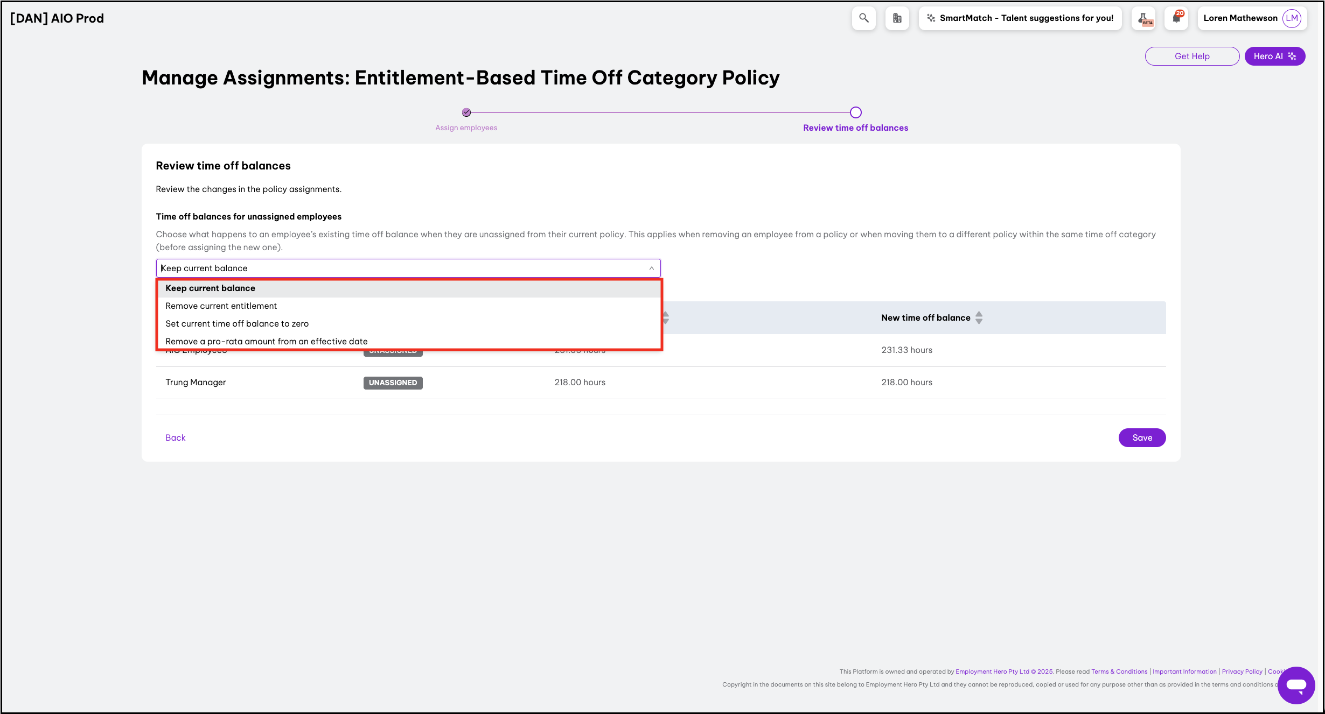Viewport: 1325px width, 714px height.
Task: Click the search magnifier icon
Action: 863,18
